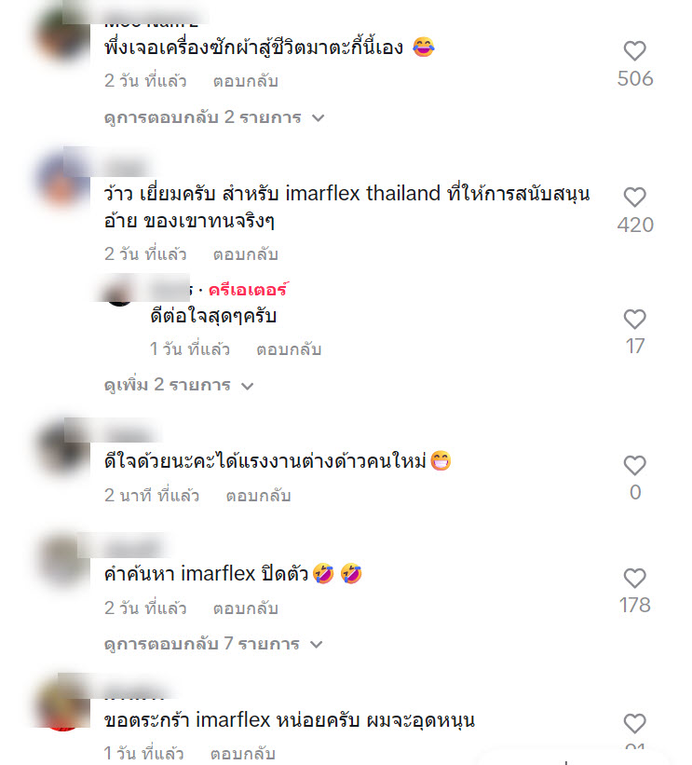Open avatar of the 178-likes commenter
This screenshot has width=692, height=765.
[x=63, y=561]
